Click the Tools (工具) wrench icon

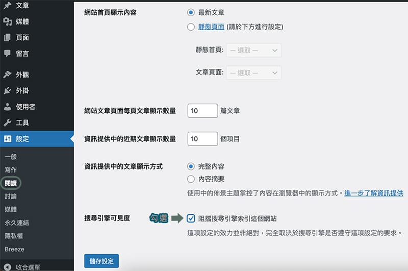tap(7, 122)
